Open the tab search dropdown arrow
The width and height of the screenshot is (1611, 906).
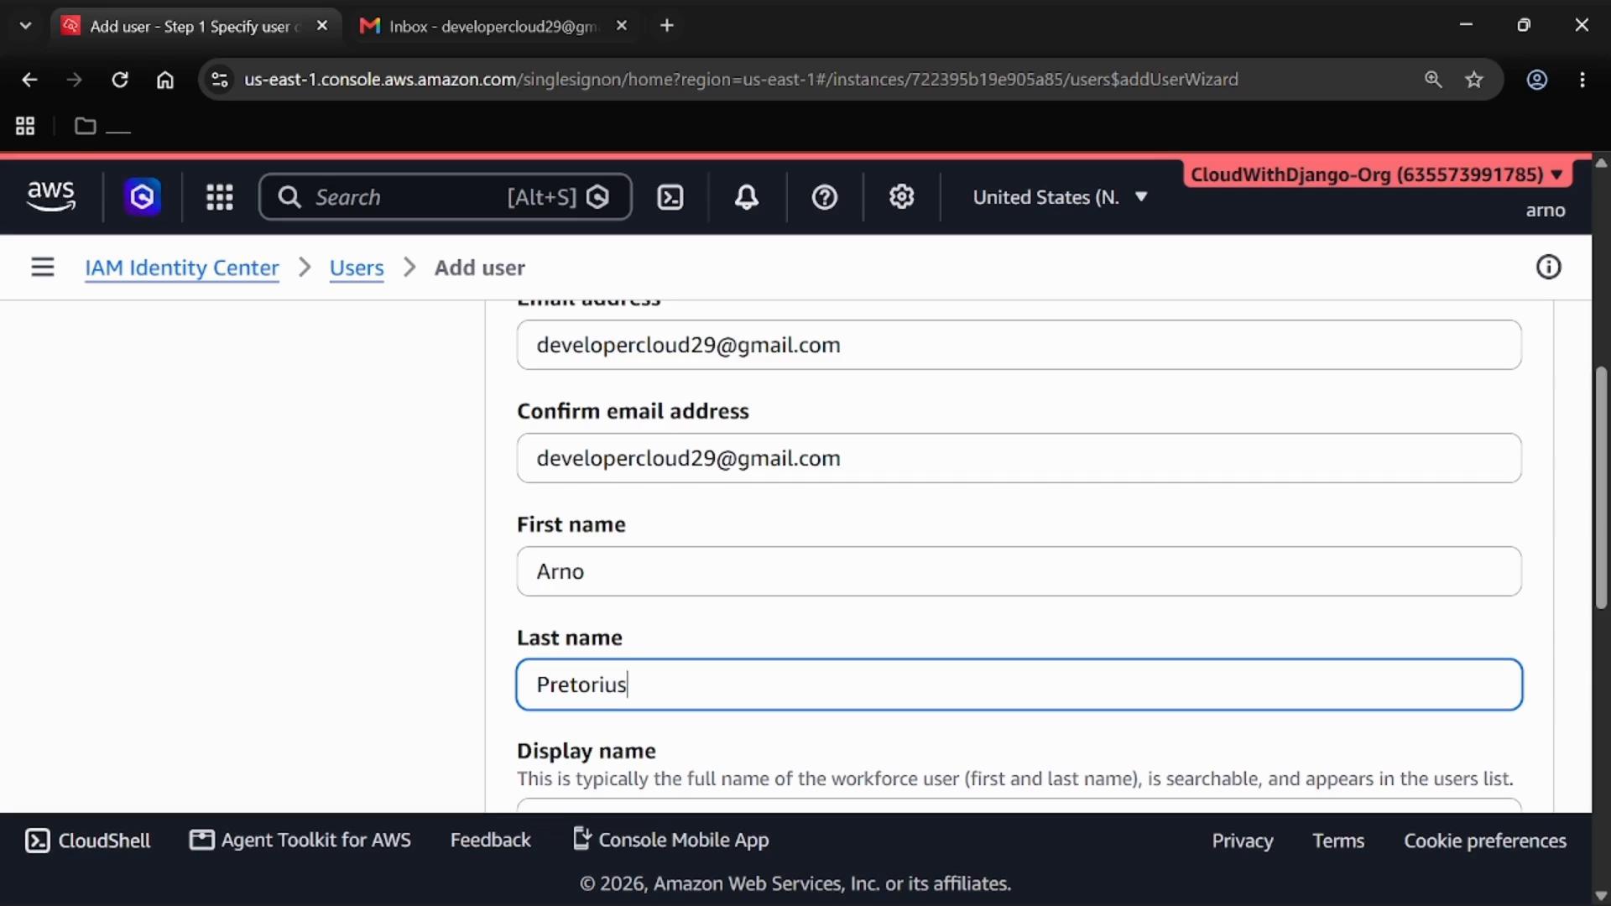click(x=25, y=26)
